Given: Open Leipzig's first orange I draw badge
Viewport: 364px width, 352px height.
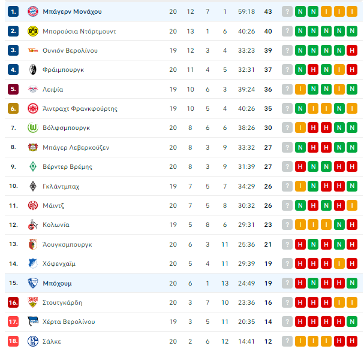Looking at the screenshot, I should [x=300, y=89].
